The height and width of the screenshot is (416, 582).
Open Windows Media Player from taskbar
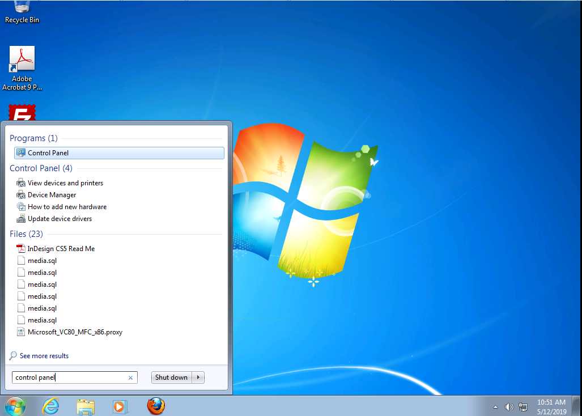coord(120,406)
